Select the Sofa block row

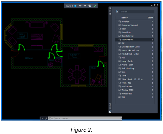(x=135, y=72)
